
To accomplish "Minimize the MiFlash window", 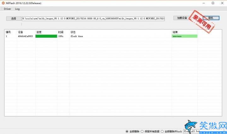I will tap(204, 3).
